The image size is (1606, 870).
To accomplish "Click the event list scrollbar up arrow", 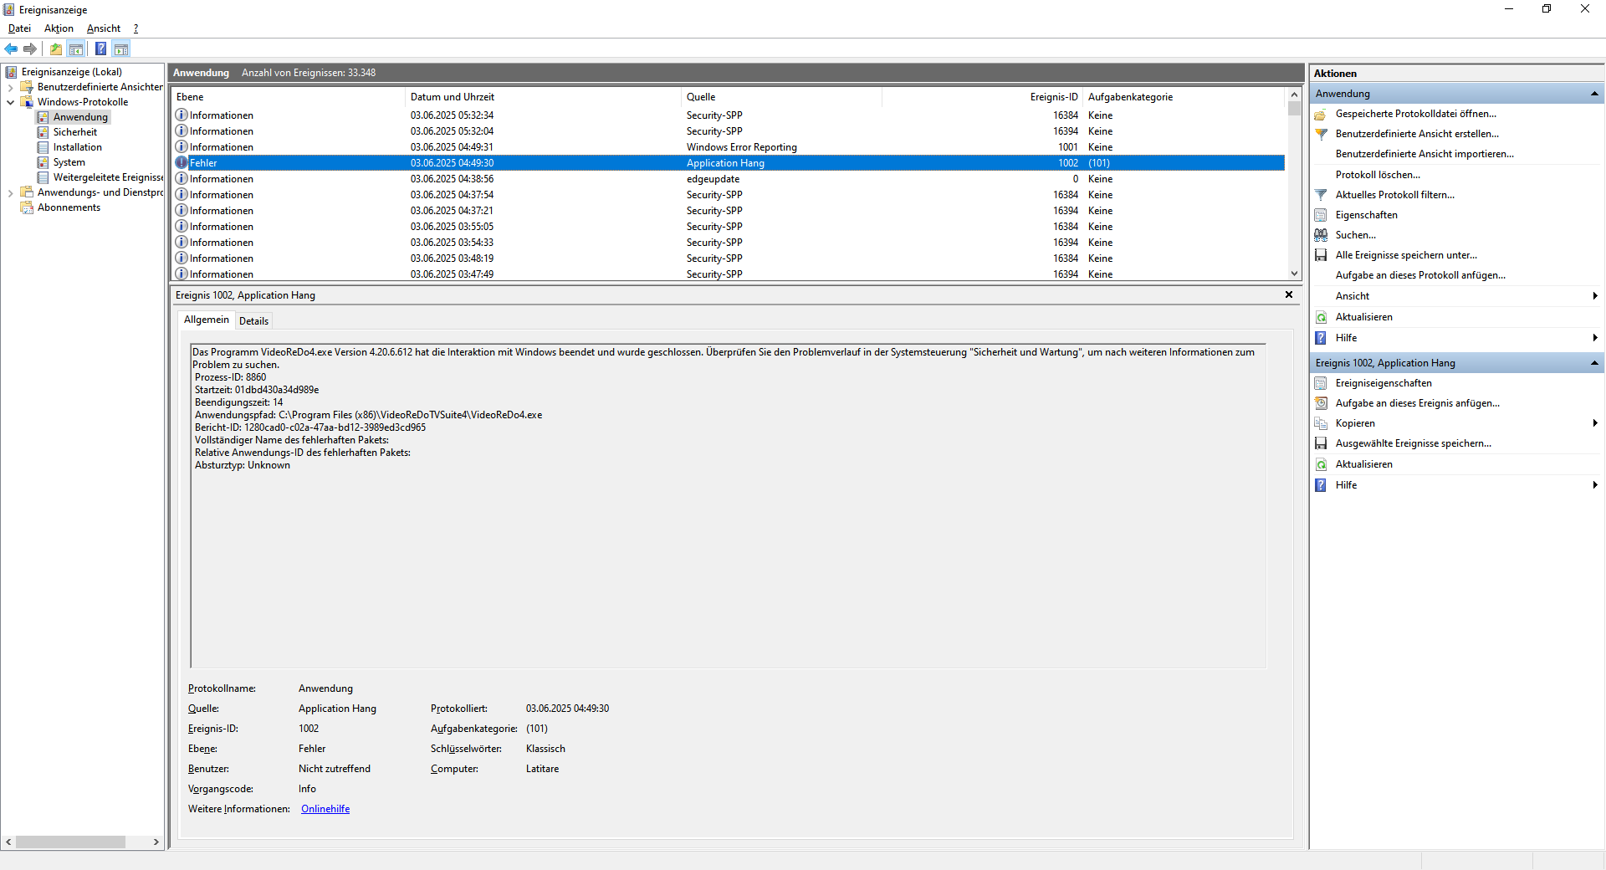I will click(x=1294, y=95).
